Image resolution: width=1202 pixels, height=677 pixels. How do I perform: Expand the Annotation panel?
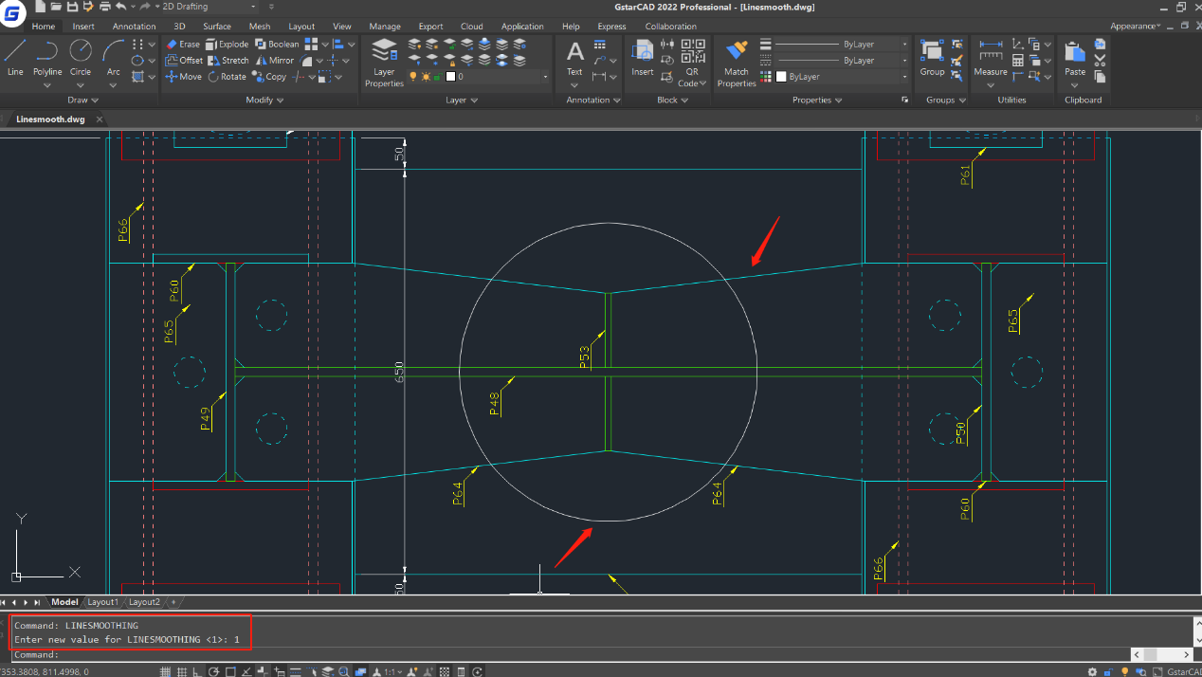pos(593,100)
